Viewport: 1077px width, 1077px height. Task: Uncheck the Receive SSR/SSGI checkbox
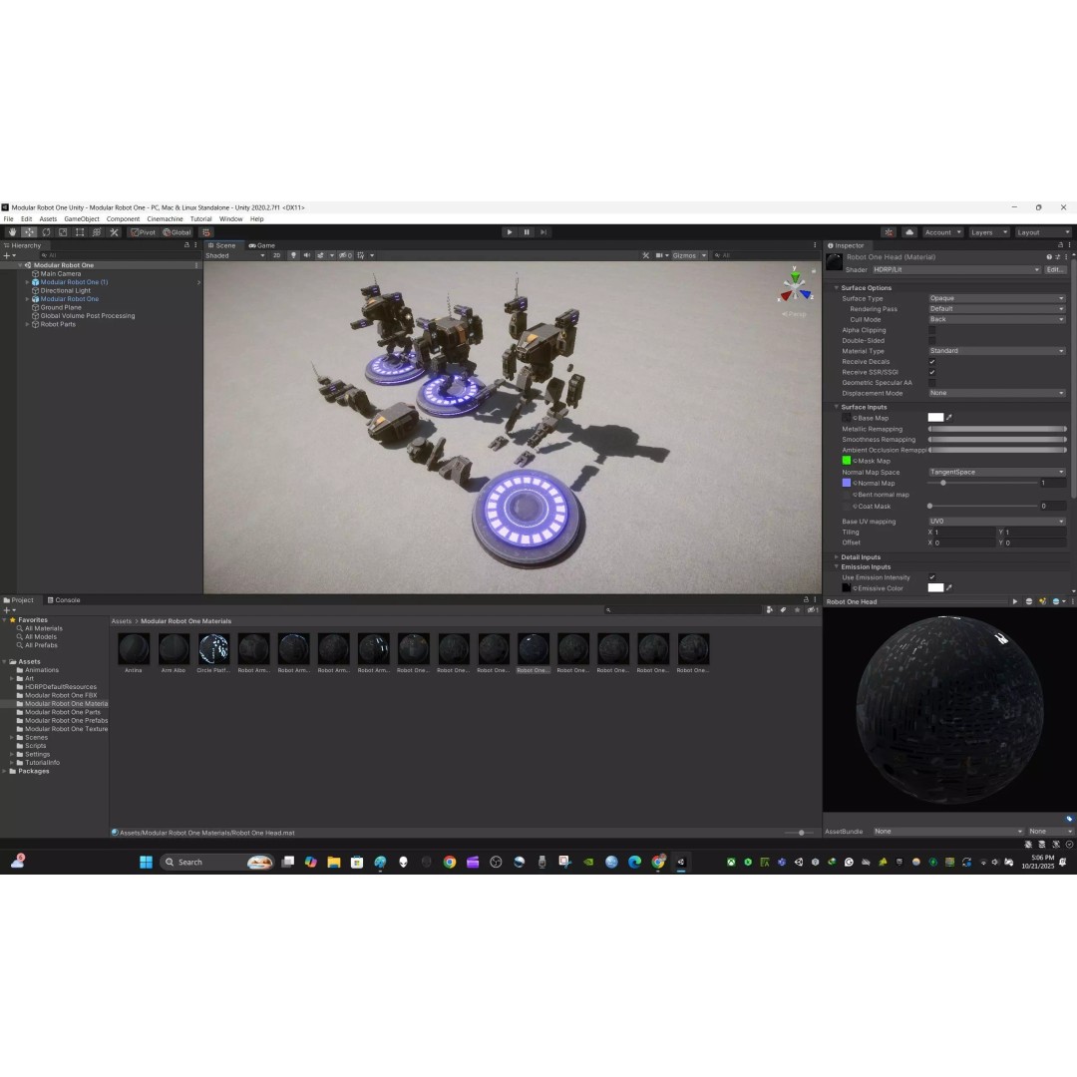(x=932, y=372)
